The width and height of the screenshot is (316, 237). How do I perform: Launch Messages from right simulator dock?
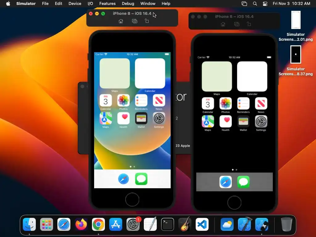(243, 182)
